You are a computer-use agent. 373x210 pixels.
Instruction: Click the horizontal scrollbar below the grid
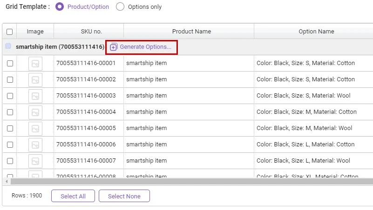(x=186, y=181)
